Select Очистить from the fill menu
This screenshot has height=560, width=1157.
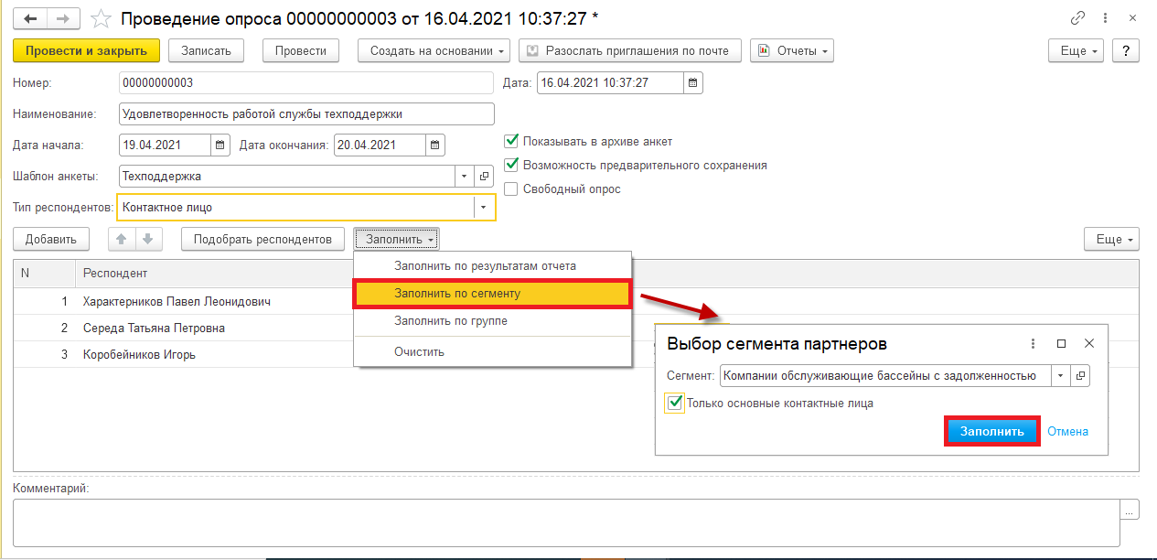click(492, 351)
